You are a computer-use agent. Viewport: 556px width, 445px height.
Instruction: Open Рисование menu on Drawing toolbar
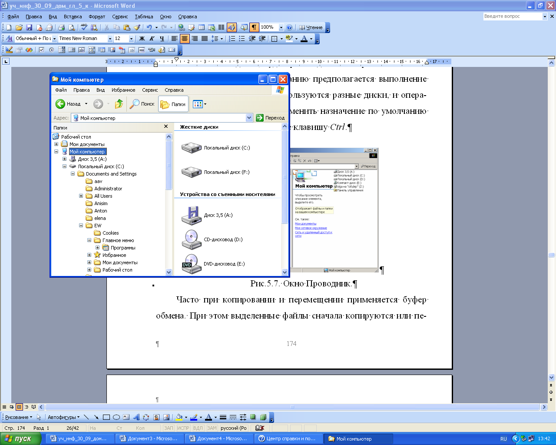point(19,417)
